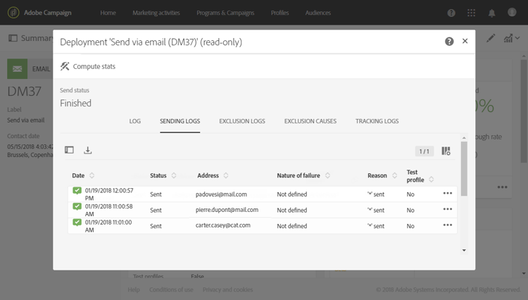Select the SENDING LOGS tab
The image size is (528, 300).
(x=180, y=121)
